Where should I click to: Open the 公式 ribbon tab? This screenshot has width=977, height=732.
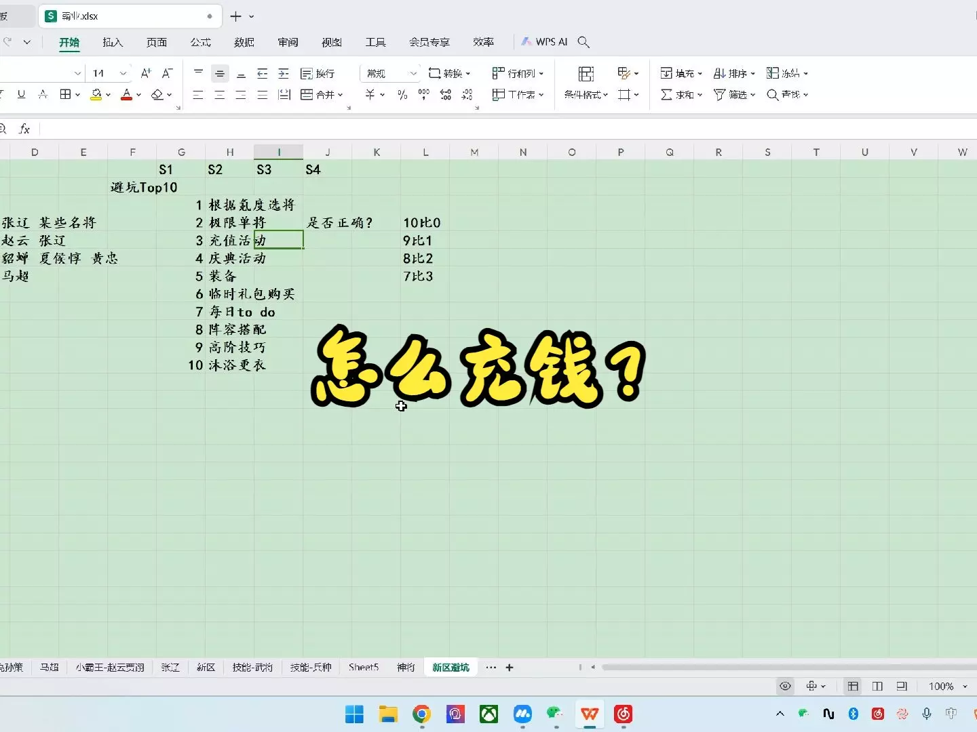200,42
